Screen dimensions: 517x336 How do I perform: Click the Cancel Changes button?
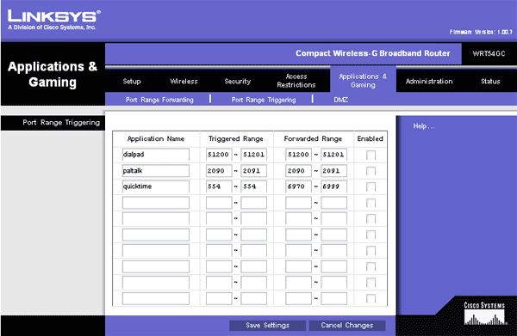point(347,326)
